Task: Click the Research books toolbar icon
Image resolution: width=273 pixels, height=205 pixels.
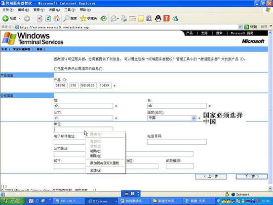Action: pyautogui.click(x=149, y=18)
